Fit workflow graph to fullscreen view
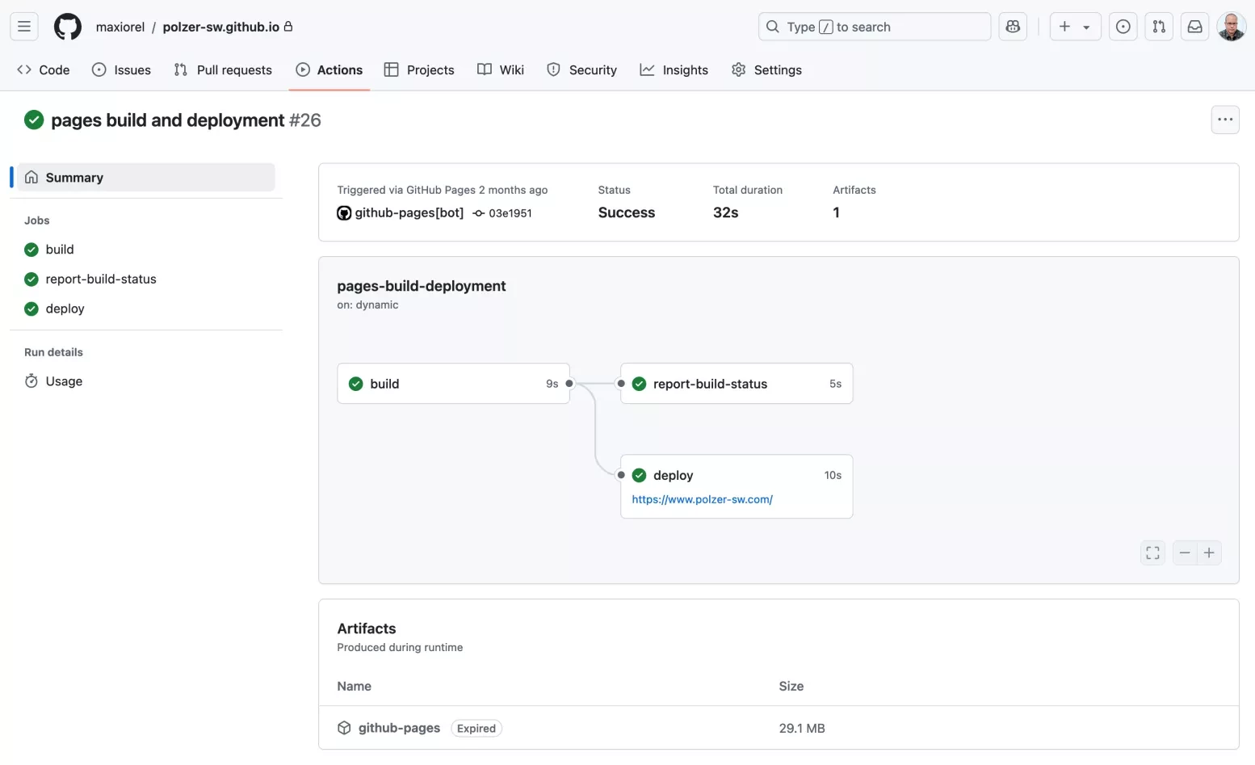 (1152, 553)
